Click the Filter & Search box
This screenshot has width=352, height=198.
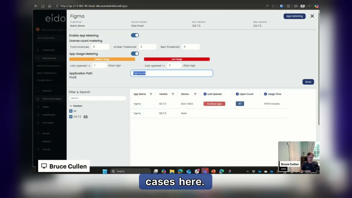click(97, 98)
